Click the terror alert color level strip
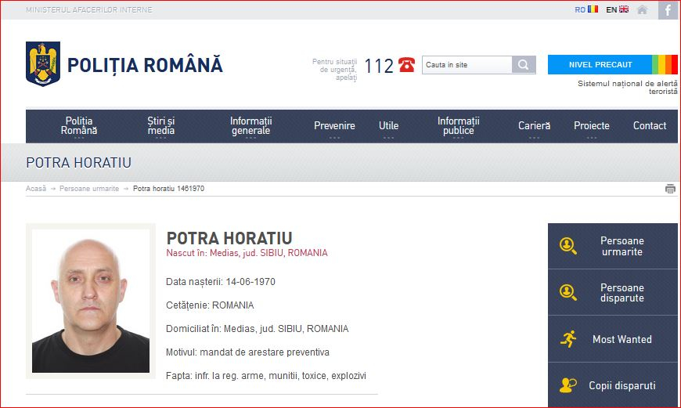 tap(665, 65)
